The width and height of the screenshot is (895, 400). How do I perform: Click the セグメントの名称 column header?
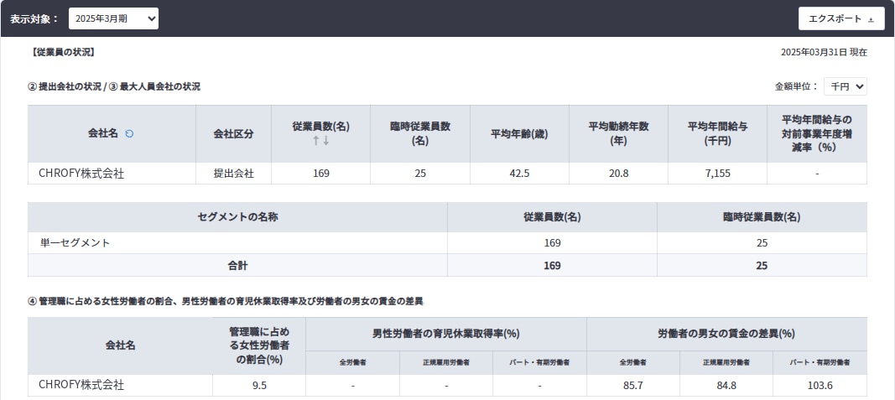(238, 217)
